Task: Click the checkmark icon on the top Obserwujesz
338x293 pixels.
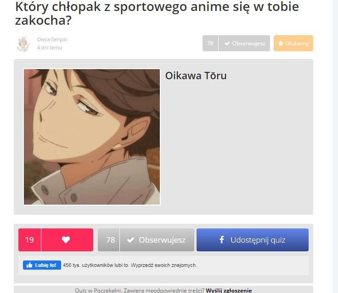Action: [227, 43]
